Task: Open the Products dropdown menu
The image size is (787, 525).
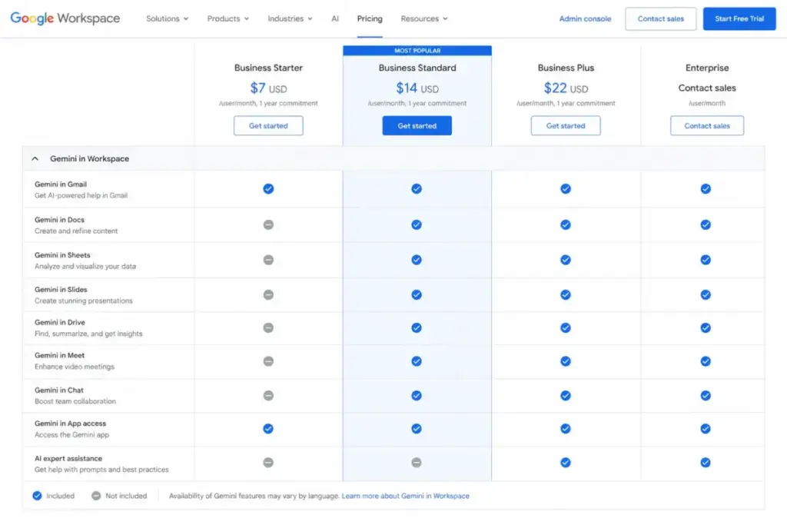Action: pyautogui.click(x=227, y=18)
